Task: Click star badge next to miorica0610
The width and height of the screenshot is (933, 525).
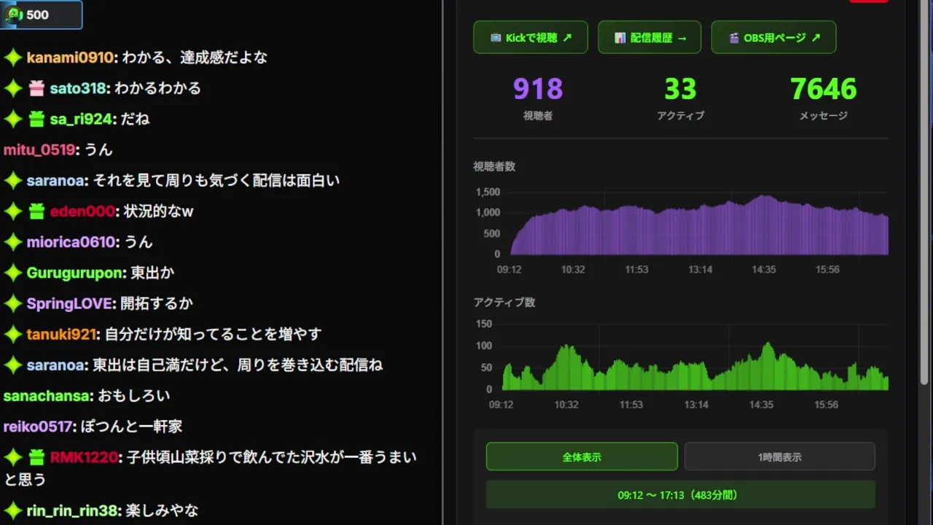Action: pos(13,242)
